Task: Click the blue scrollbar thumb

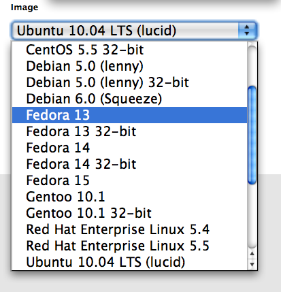Action: click(x=252, y=135)
